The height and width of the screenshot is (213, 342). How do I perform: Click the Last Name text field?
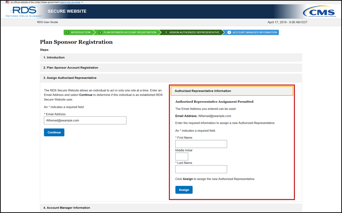coord(201,169)
